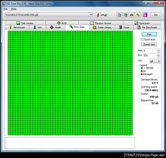The image size is (166, 158).
Task: Click the 130.0 MB/s scanning speed value
Action: click(x=151, y=90)
